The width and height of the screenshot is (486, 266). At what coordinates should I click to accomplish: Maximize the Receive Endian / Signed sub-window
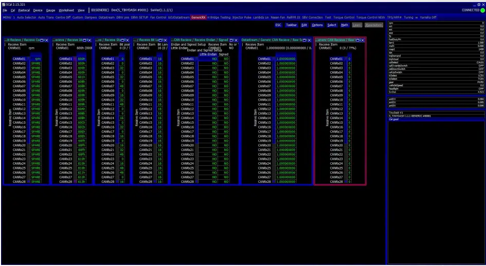click(231, 40)
